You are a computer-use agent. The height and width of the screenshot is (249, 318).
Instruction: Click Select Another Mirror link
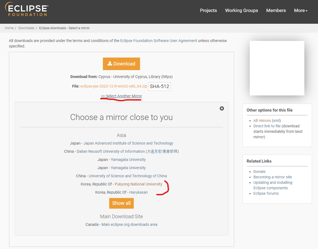pyautogui.click(x=121, y=96)
